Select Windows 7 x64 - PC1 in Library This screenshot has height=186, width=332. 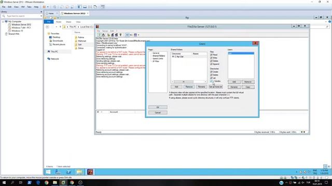21,27
